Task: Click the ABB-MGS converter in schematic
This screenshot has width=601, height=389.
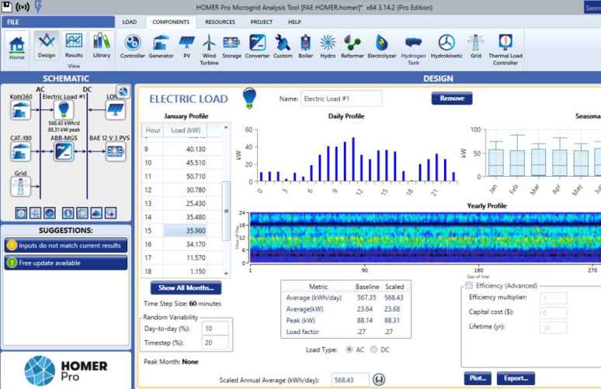Action: click(x=62, y=152)
